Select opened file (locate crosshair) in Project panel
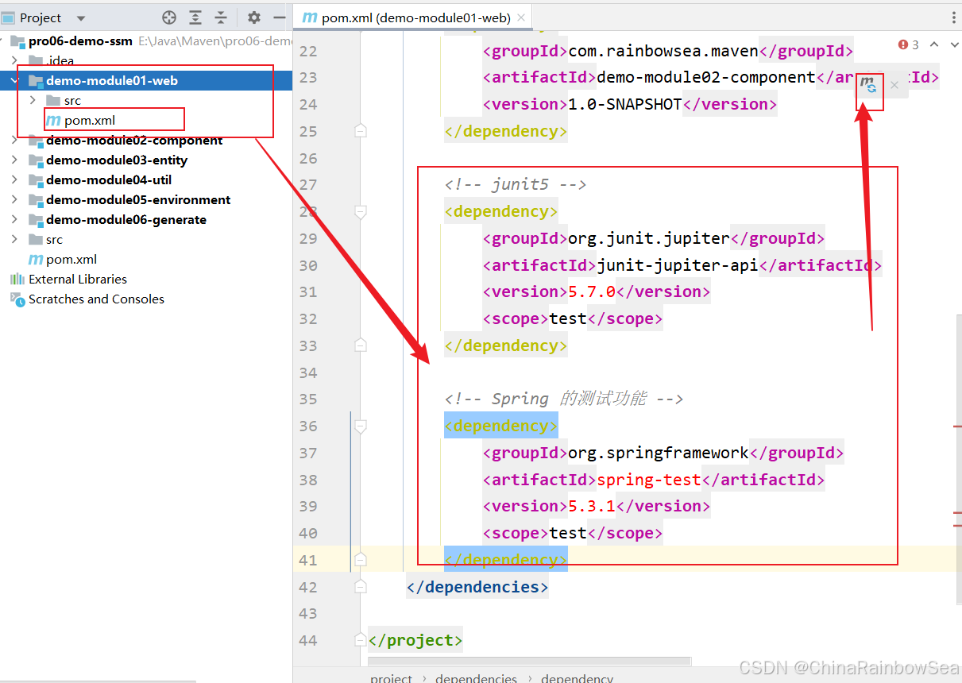Viewport: 962px width, 683px height. (169, 17)
